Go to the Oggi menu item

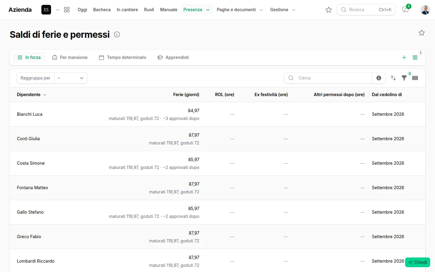(82, 10)
